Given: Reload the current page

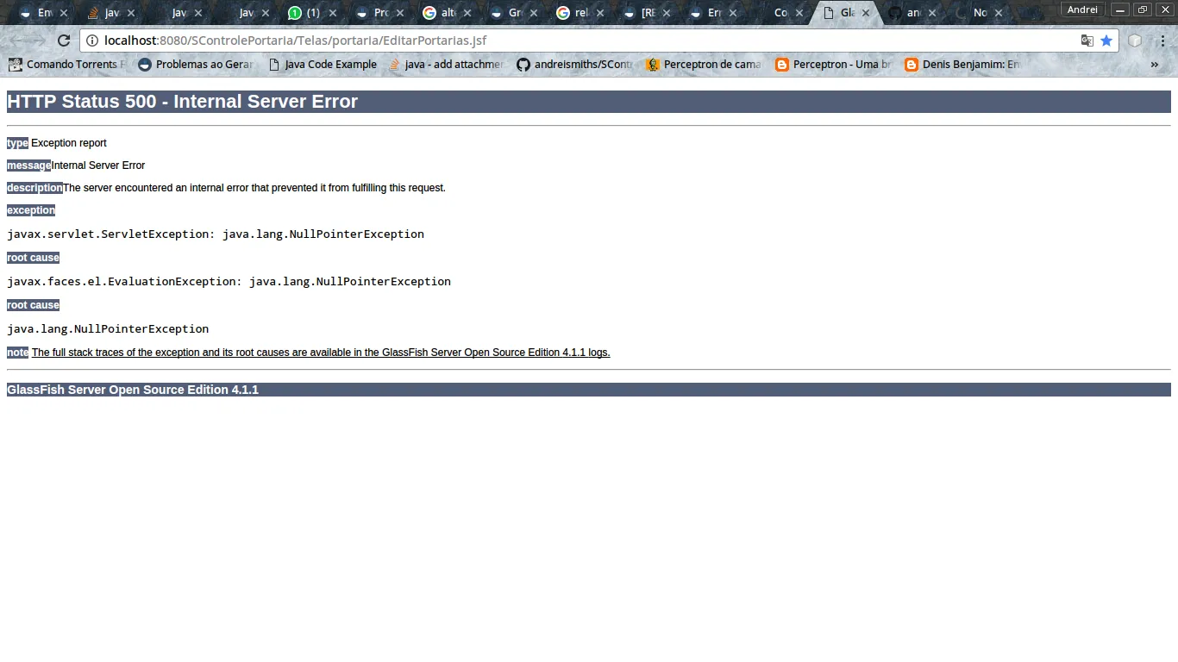Looking at the screenshot, I should point(64,41).
